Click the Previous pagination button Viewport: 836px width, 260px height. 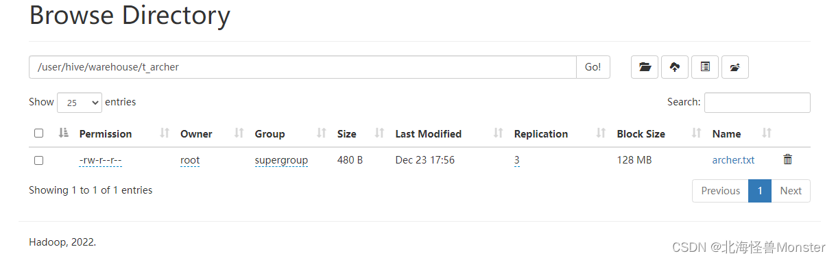point(720,191)
